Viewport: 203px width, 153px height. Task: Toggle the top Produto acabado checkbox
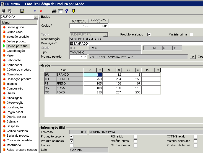click(x=149, y=34)
